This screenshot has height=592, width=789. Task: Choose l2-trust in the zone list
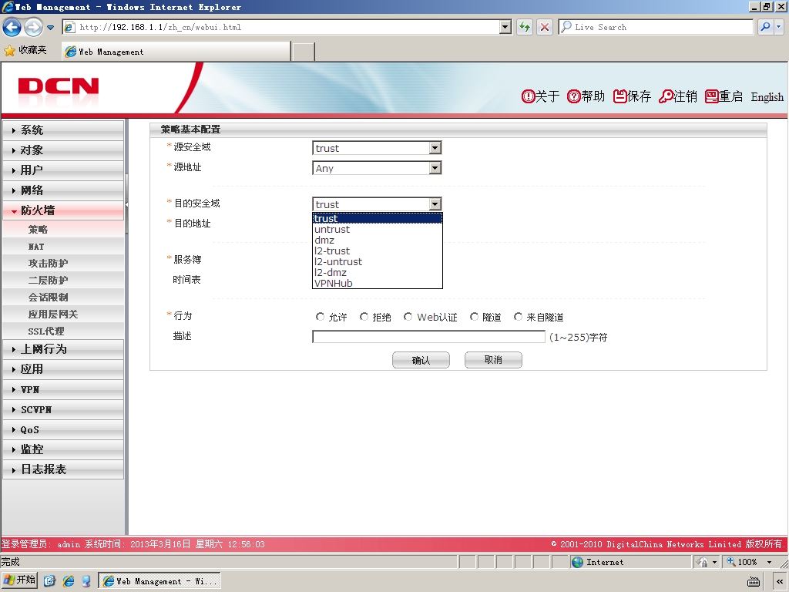[x=378, y=251]
